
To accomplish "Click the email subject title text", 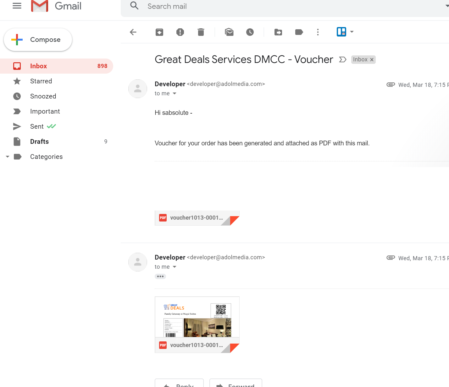I will 244,59.
